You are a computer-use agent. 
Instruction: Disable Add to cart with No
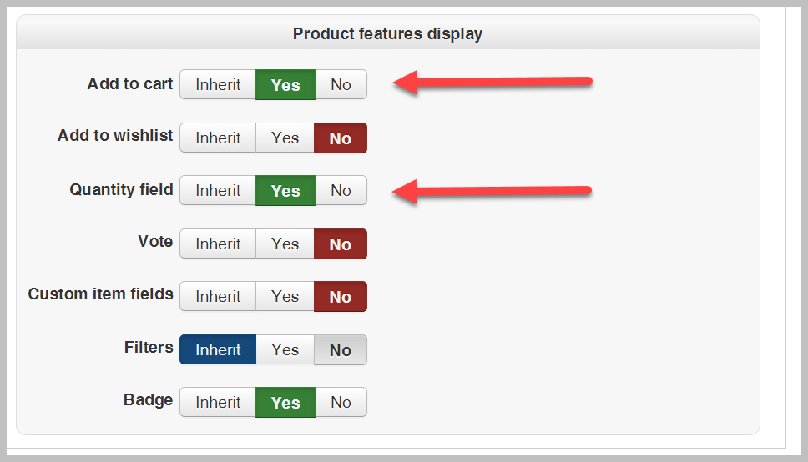click(x=341, y=84)
